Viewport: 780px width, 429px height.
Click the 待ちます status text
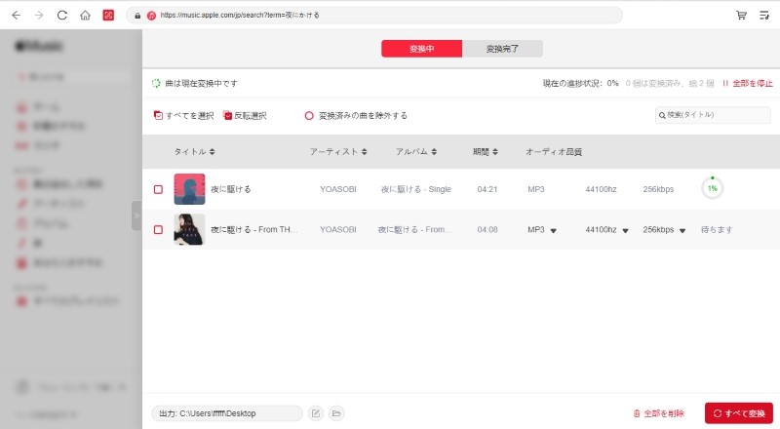click(717, 229)
